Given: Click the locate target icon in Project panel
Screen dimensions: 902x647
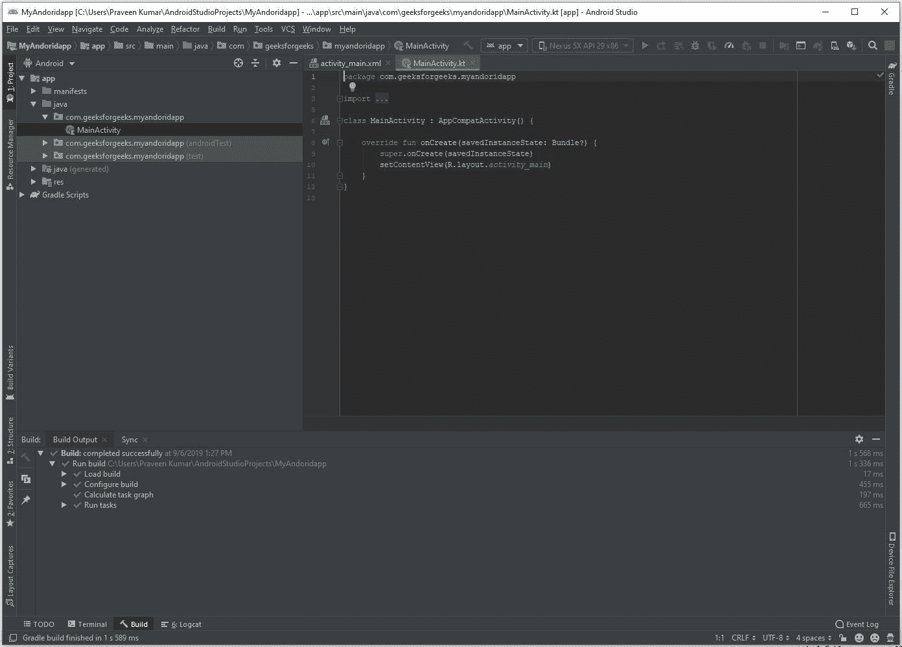Looking at the screenshot, I should [238, 63].
